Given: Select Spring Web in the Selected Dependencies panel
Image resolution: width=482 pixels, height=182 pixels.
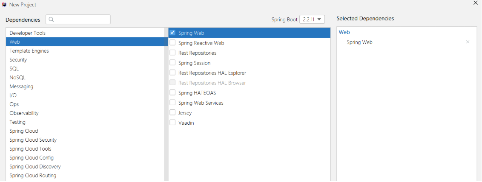Looking at the screenshot, I should 359,42.
